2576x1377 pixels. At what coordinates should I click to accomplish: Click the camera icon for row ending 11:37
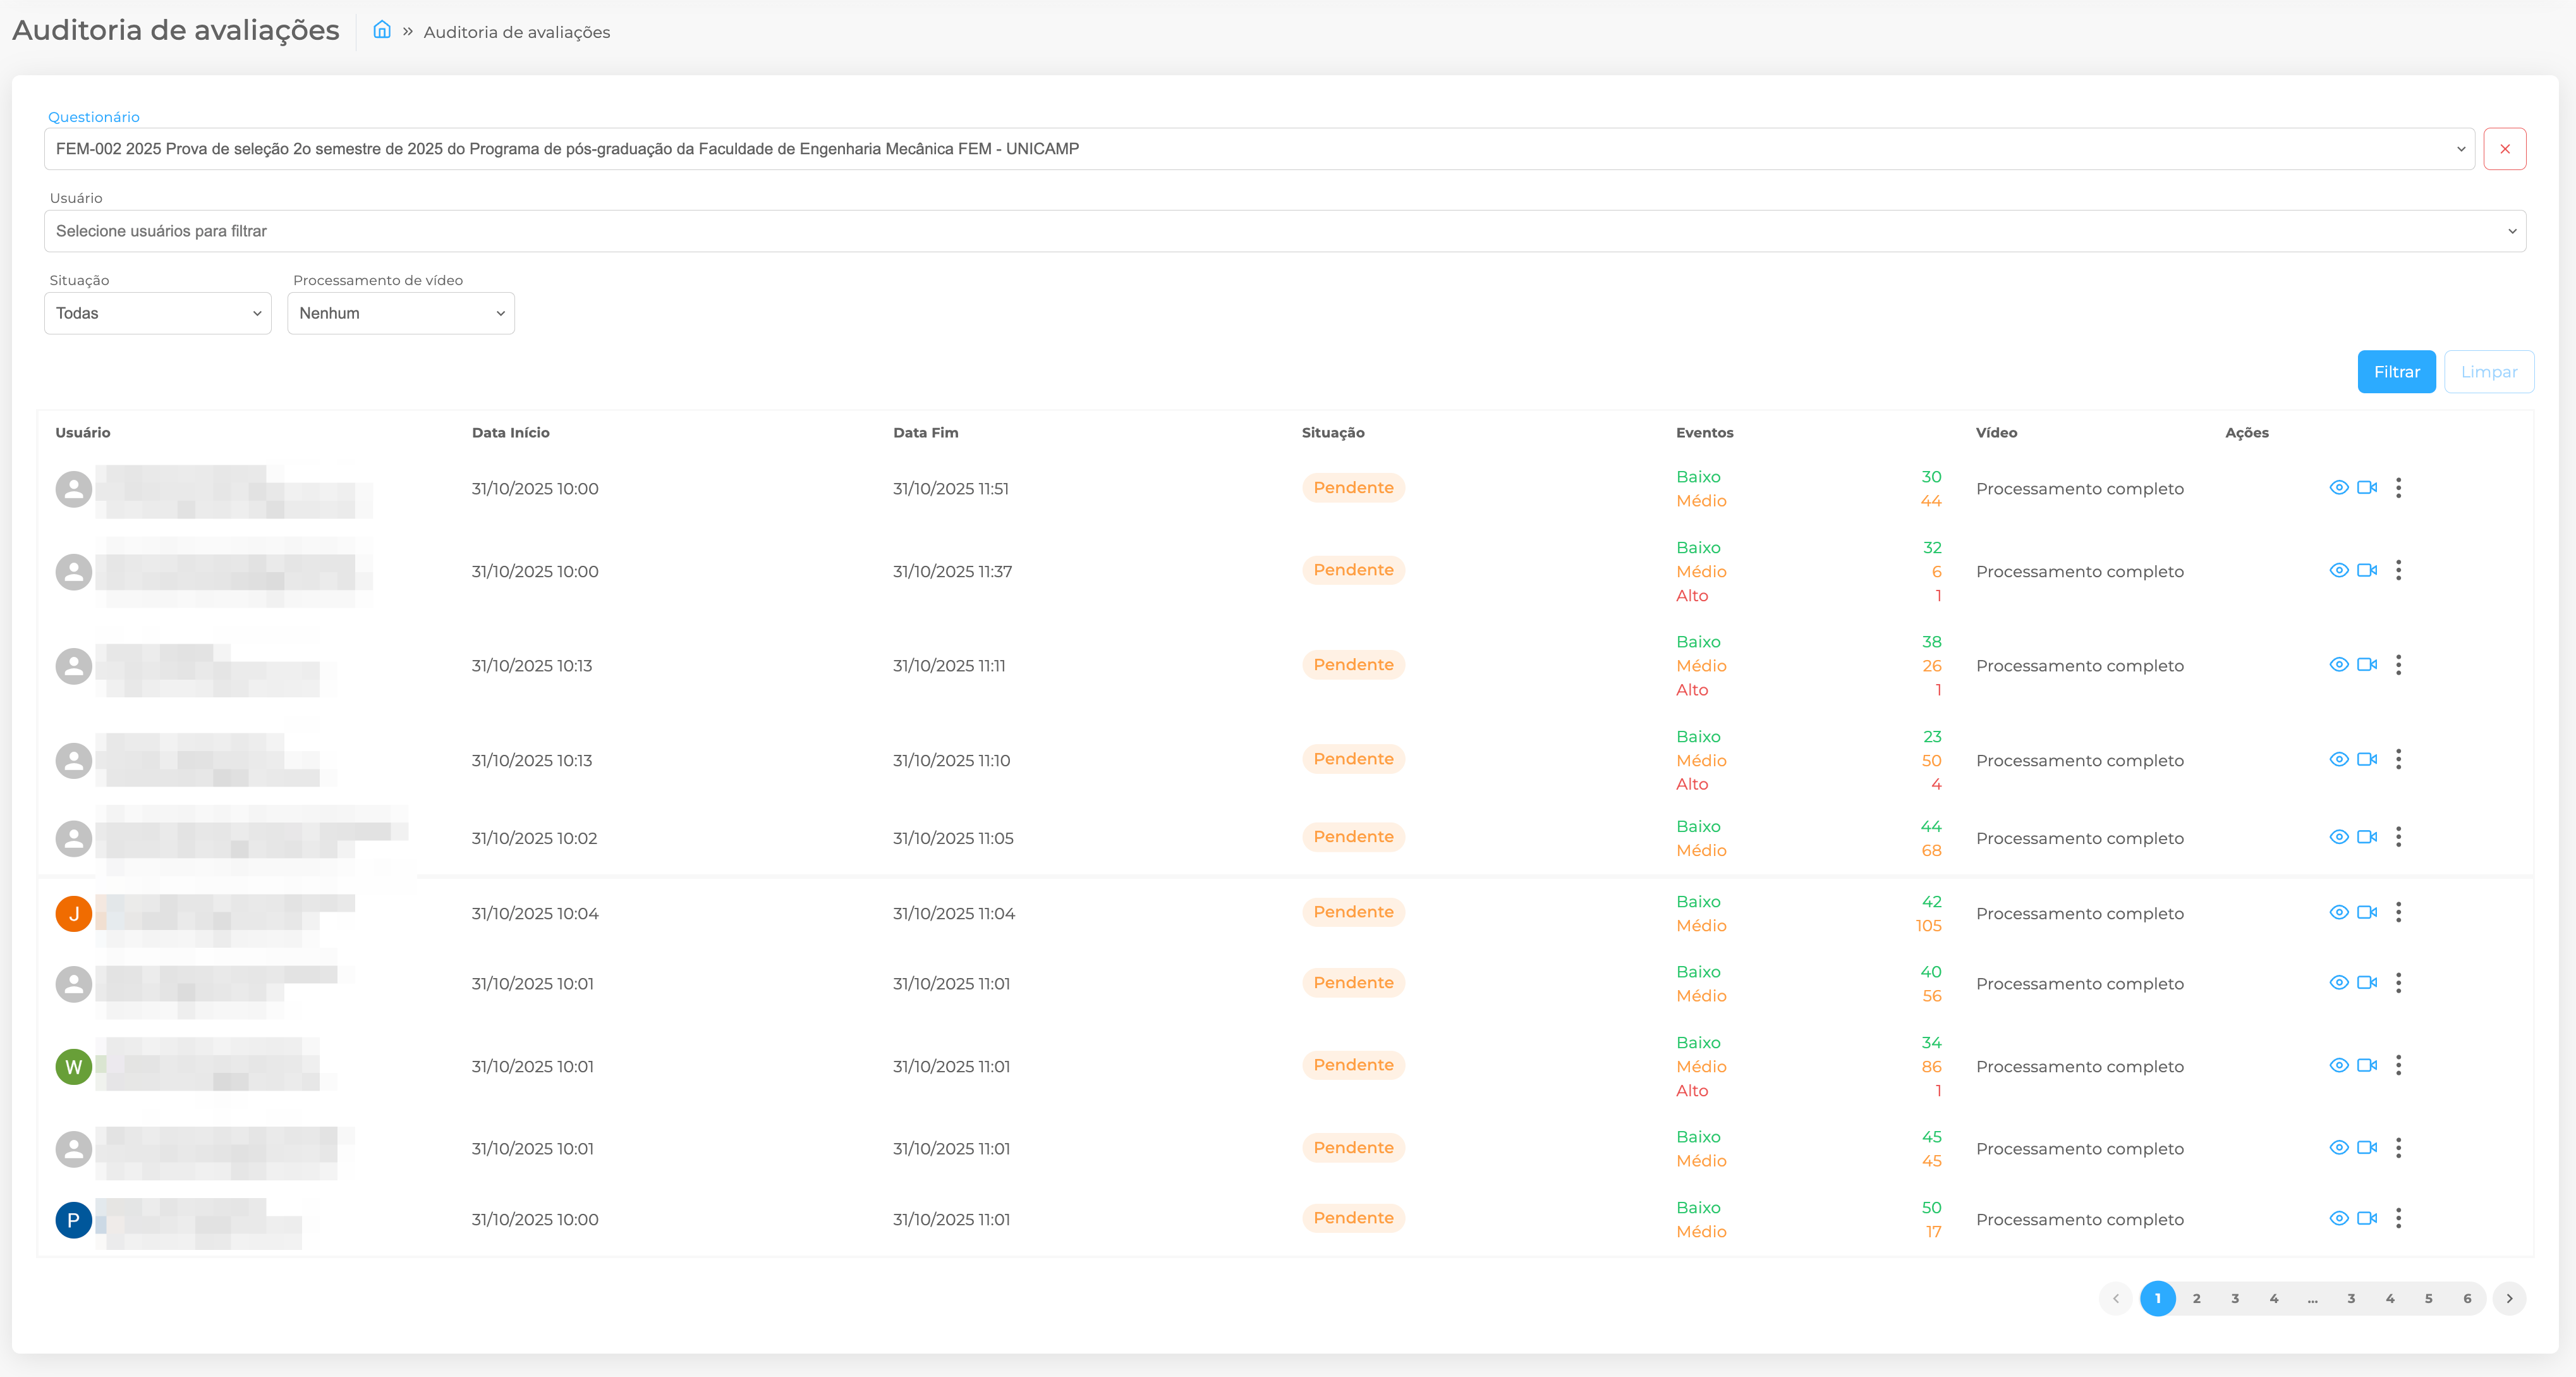pyautogui.click(x=2367, y=570)
